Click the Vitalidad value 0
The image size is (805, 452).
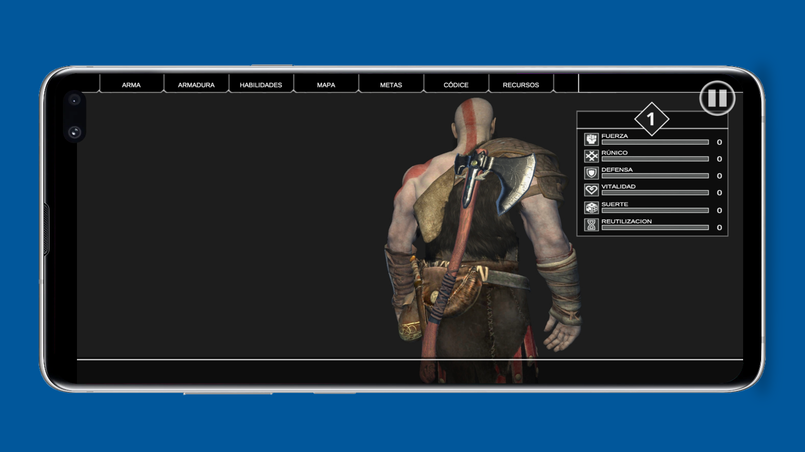click(719, 192)
